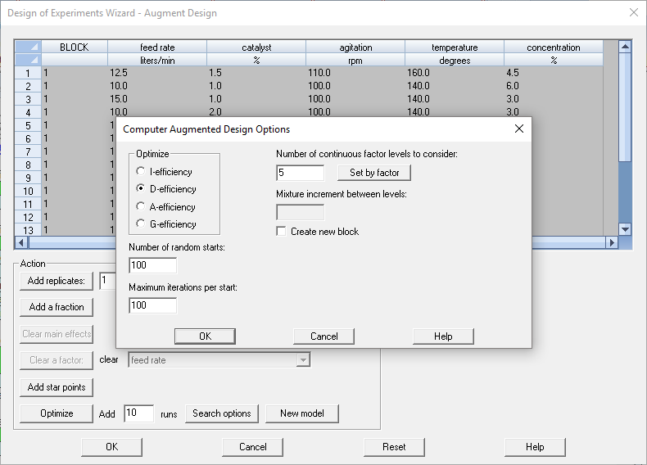647x465 pixels.
Task: Select row 1 header in the table
Action: (x=28, y=73)
